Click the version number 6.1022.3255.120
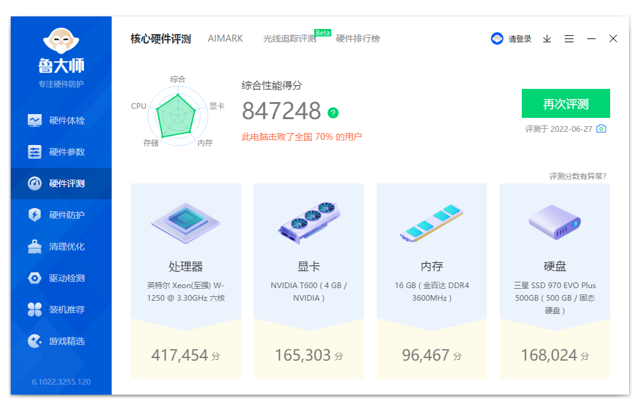The width and height of the screenshot is (636, 406). coord(61,381)
